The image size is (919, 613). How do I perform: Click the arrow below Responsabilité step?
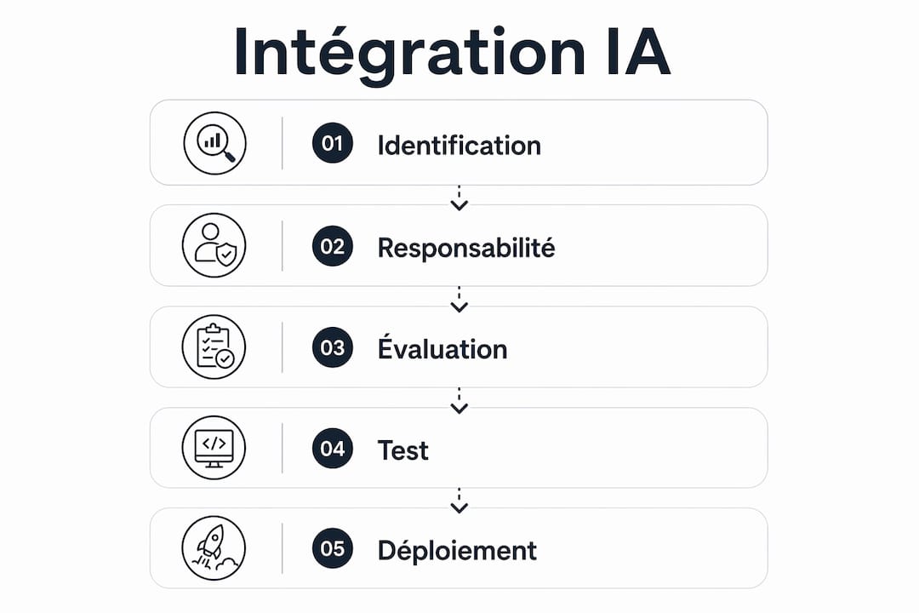pyautogui.click(x=459, y=300)
